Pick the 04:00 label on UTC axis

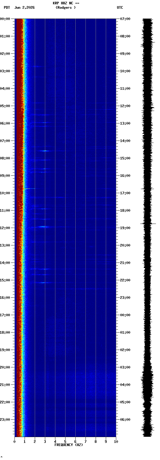tap(125, 385)
